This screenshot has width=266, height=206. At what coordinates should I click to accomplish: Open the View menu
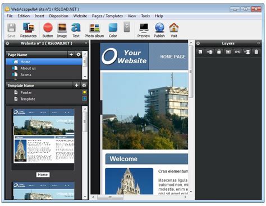click(x=132, y=16)
